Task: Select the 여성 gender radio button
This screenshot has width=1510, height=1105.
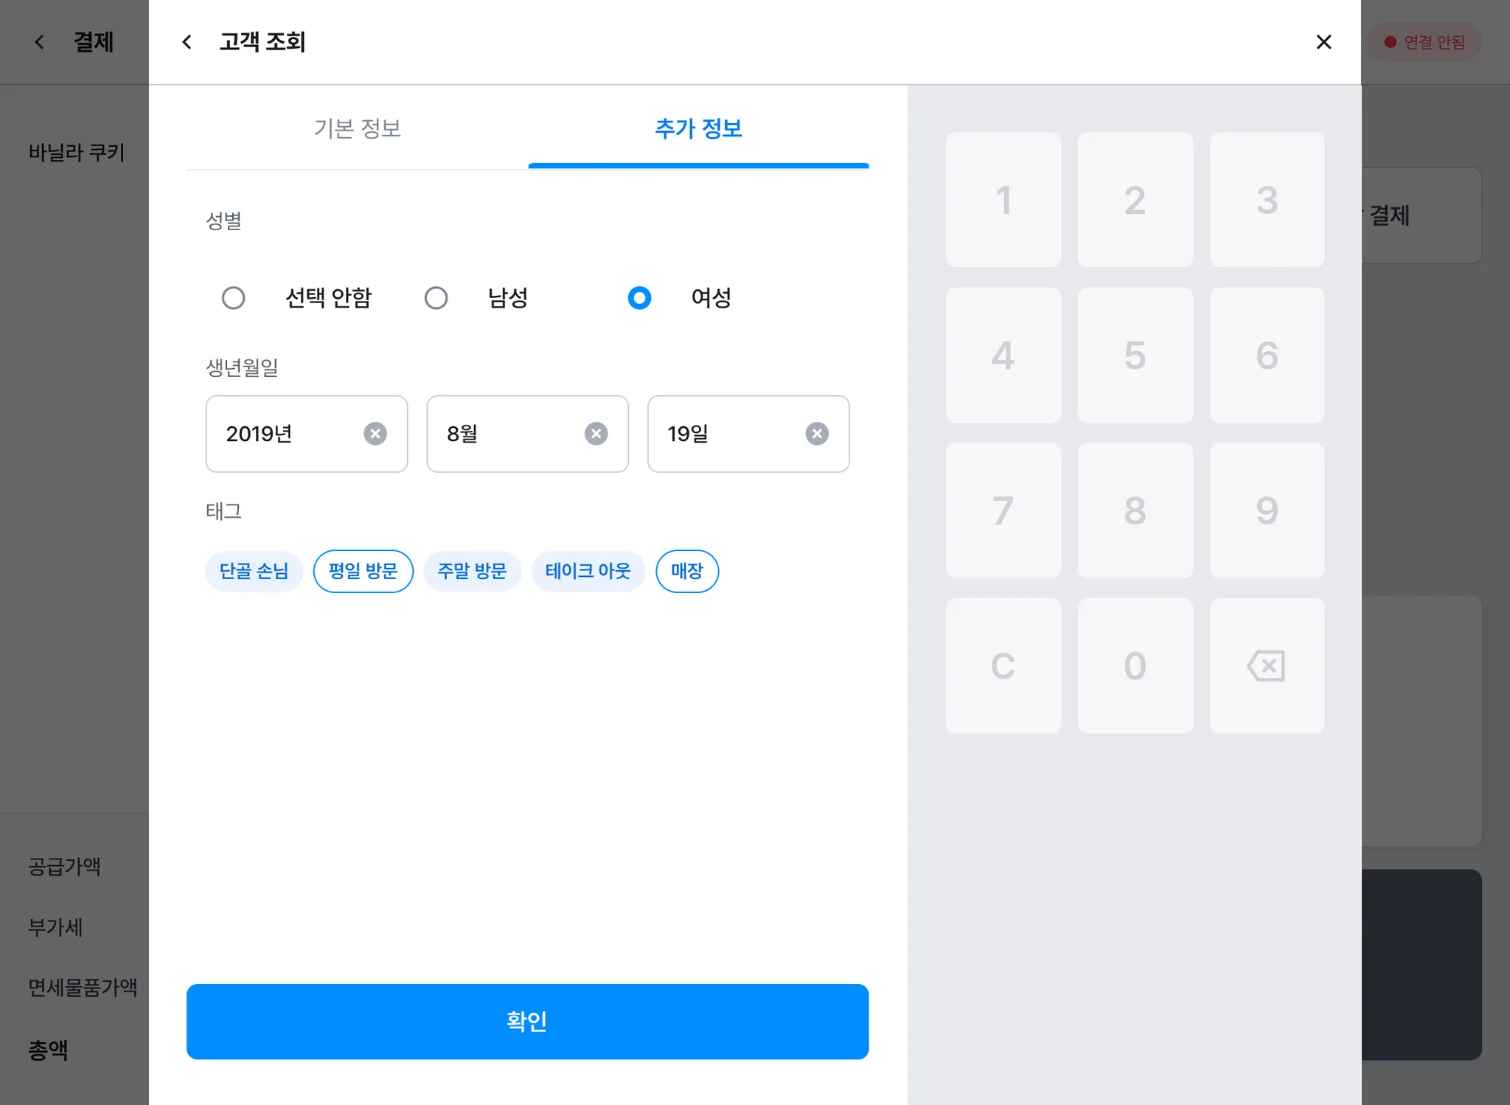Action: [x=639, y=298]
